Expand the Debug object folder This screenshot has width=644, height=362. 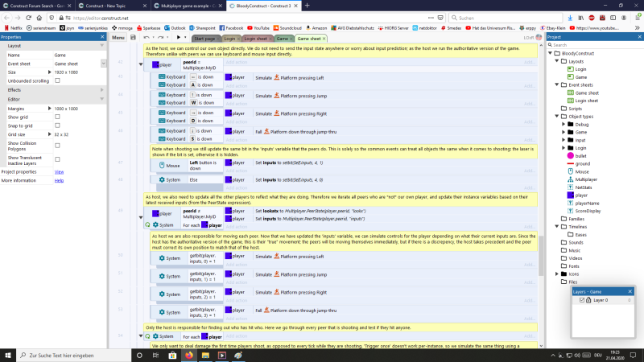564,125
